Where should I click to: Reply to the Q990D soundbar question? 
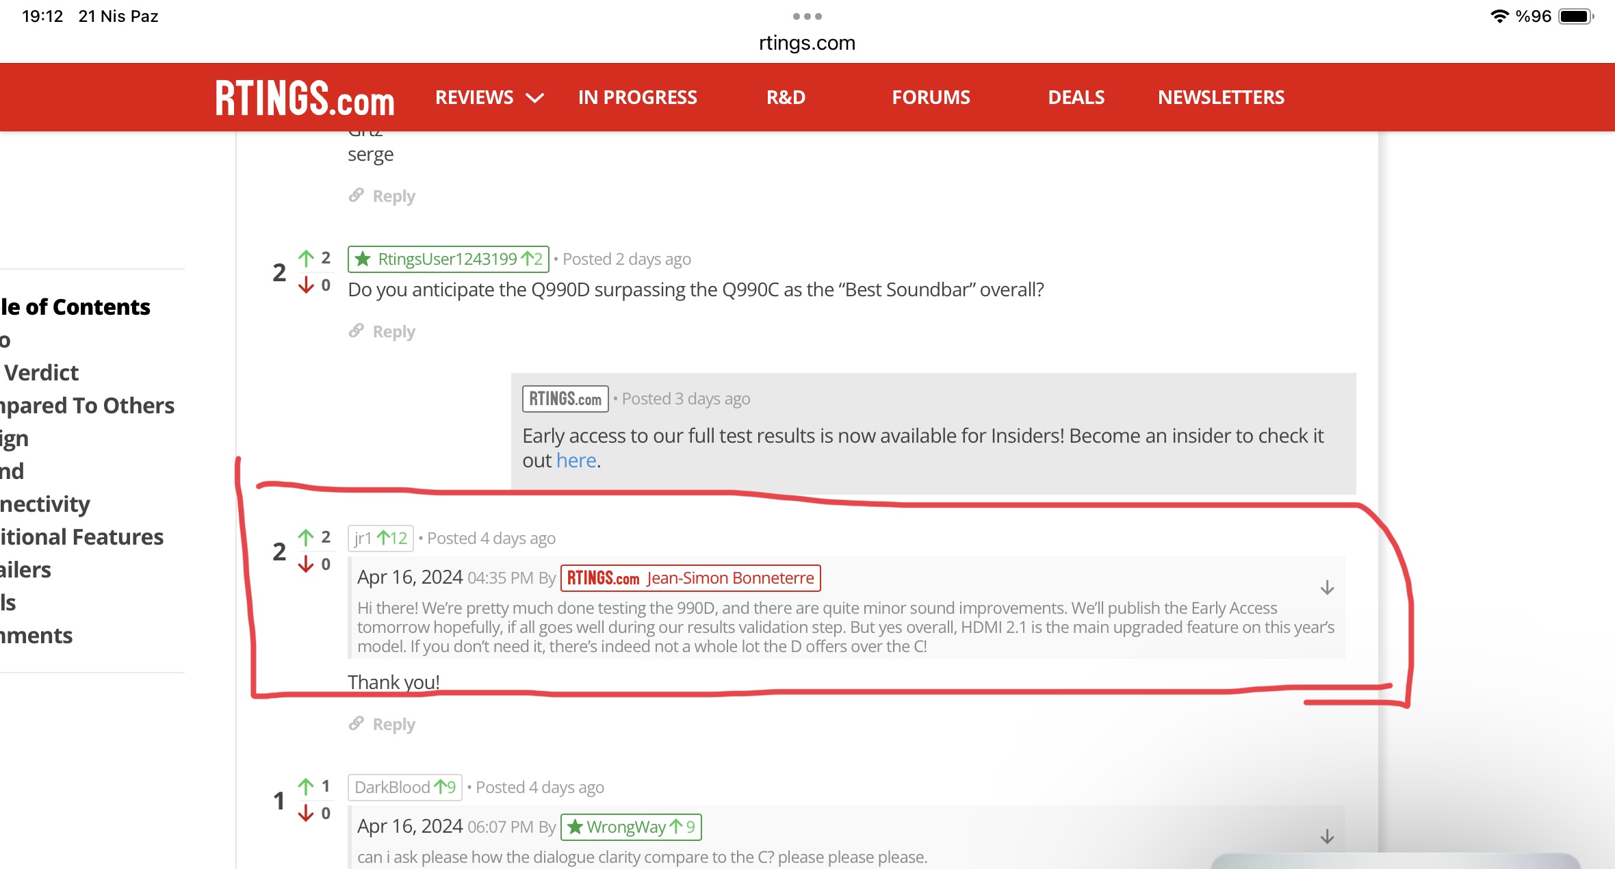tap(393, 332)
